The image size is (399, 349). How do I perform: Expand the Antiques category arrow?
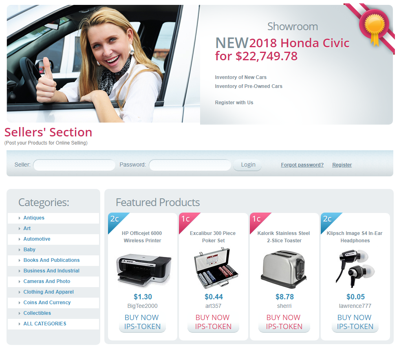pos(19,218)
